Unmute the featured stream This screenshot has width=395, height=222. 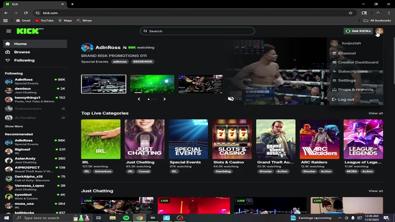tap(231, 99)
